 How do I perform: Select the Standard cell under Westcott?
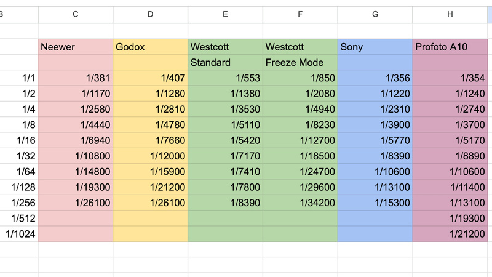(226, 62)
